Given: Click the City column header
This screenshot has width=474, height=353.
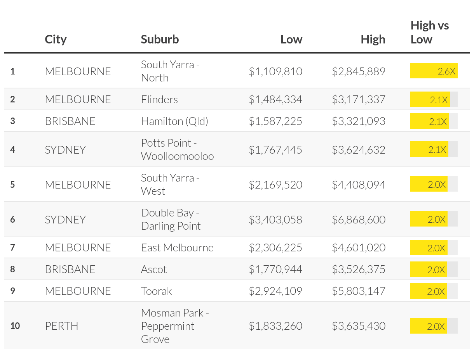Looking at the screenshot, I should (56, 39).
